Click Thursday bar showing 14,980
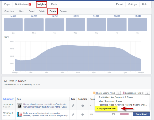Image resolution: width=154 pixels, height=120 pixels. click(96, 25)
